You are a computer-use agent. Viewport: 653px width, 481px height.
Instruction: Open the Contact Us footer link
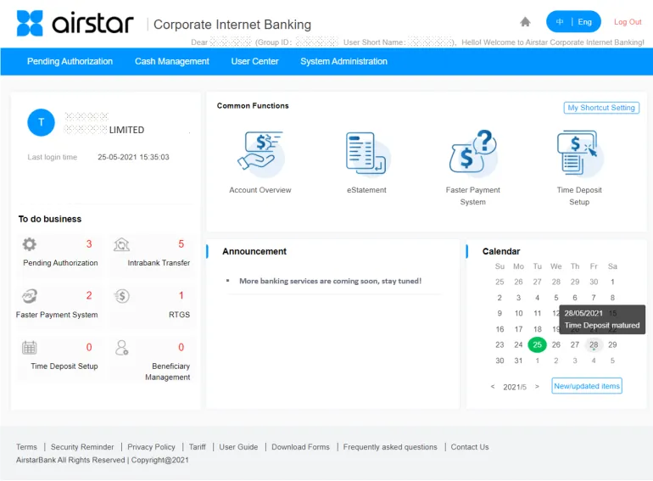click(x=470, y=447)
